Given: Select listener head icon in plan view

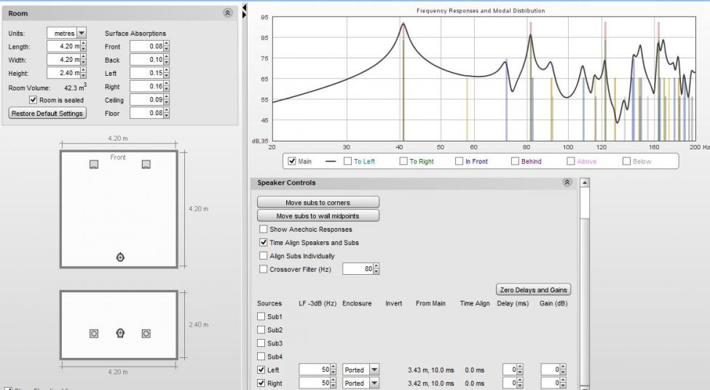Looking at the screenshot, I should point(120,257).
